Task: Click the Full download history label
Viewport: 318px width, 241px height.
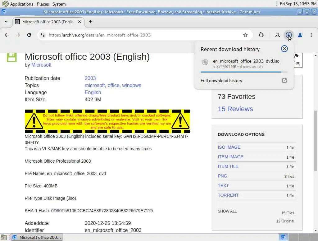Action: [221, 81]
